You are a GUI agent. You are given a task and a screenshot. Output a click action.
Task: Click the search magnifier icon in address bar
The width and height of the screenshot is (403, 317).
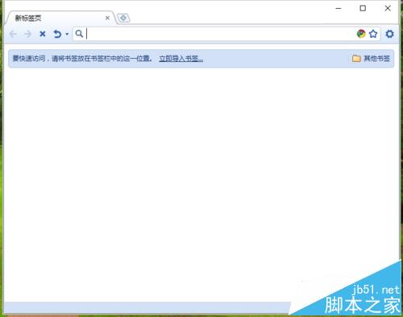pyautogui.click(x=79, y=34)
